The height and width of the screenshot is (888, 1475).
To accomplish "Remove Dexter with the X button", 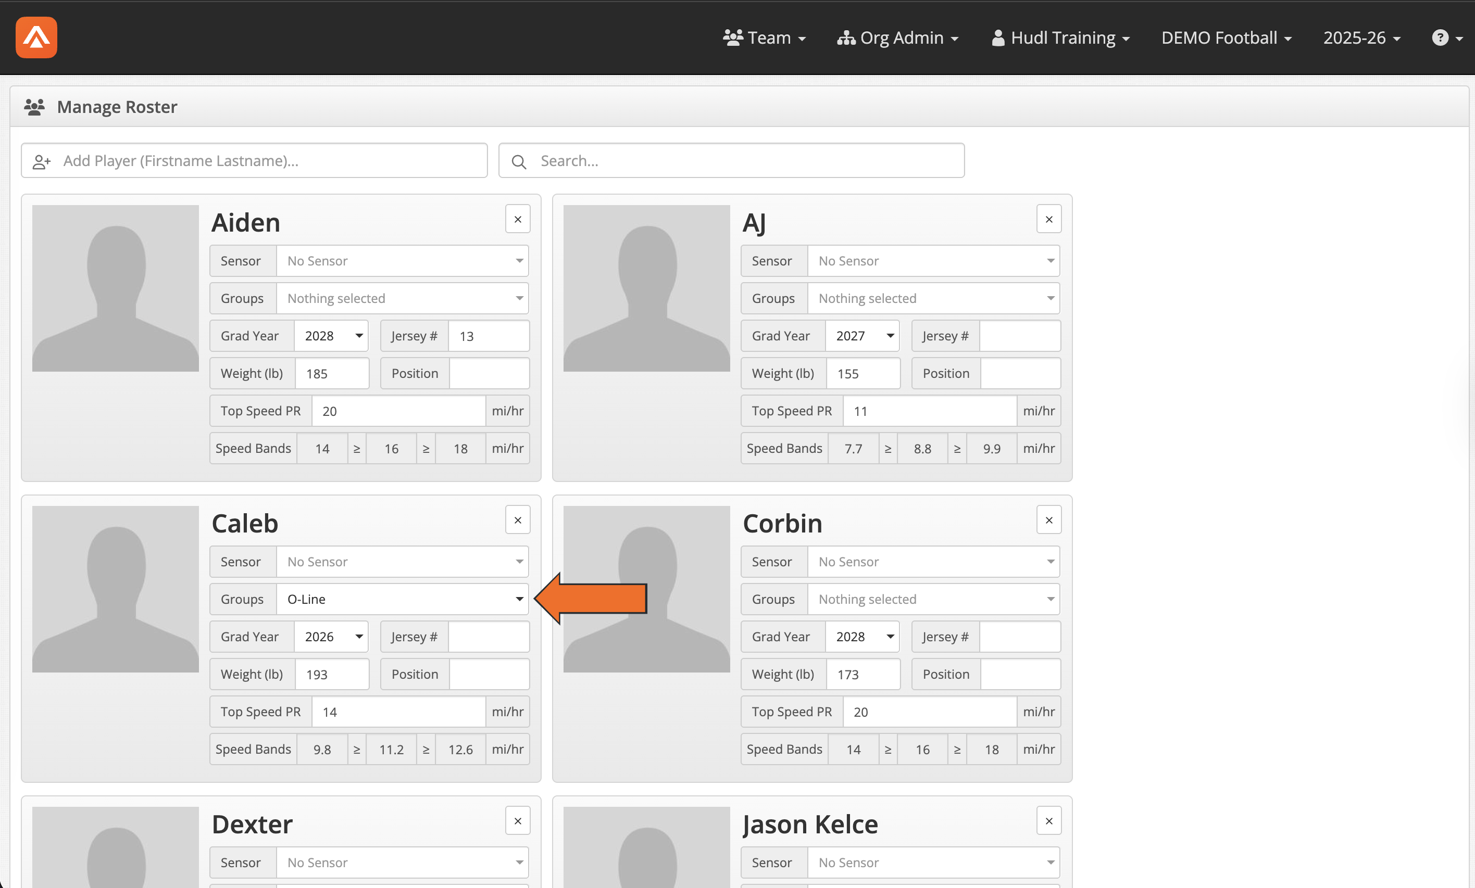I will 518,821.
